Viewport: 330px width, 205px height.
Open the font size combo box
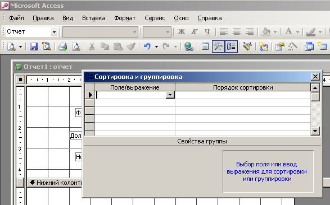(157, 32)
